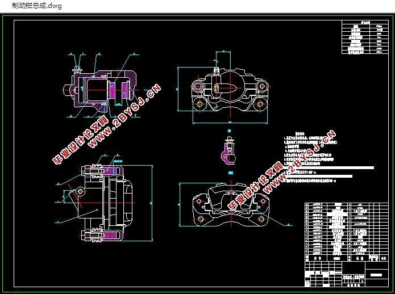Click the vertical dimension line beside bottom-left view

(152, 203)
